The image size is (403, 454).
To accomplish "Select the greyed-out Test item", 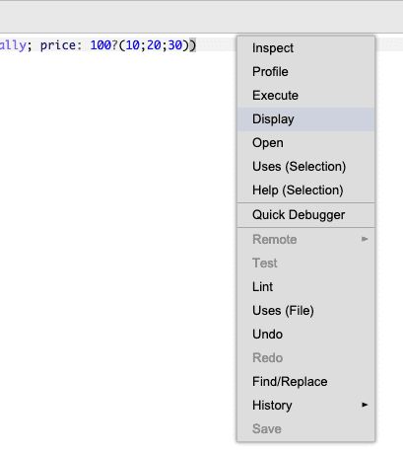I will [305, 264].
